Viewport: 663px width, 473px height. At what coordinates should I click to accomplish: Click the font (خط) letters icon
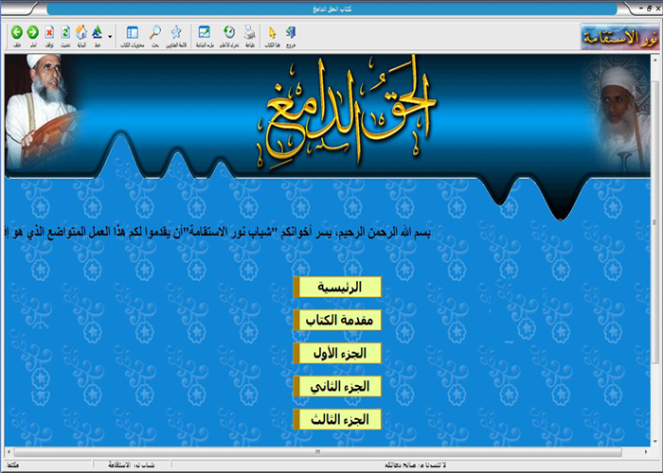tap(98, 32)
